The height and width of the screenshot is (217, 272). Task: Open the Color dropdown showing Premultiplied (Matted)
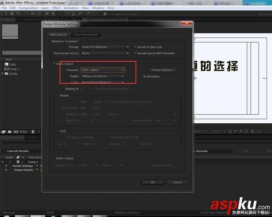pos(102,82)
